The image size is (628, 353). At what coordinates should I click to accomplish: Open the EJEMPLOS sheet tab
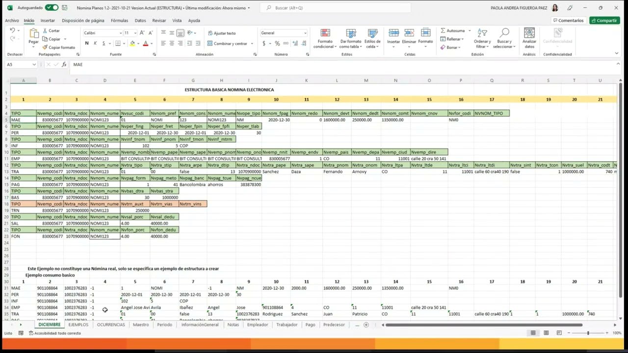[x=78, y=325]
